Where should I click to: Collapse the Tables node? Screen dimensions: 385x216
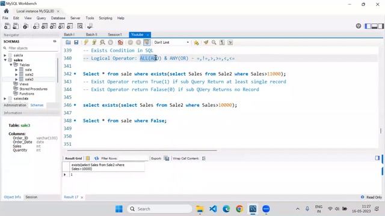click(11, 65)
